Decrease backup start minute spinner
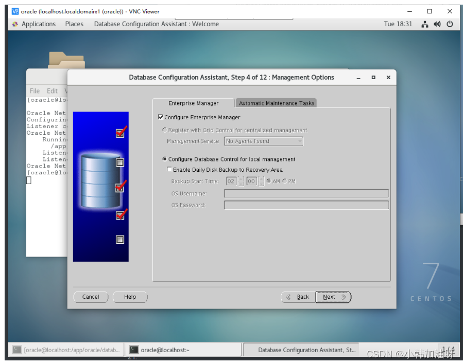Viewport: 463px width, 364px height. 261,184
